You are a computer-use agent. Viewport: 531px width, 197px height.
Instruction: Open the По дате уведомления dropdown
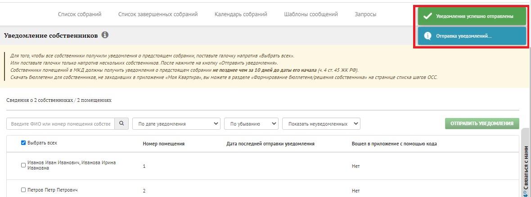pos(176,124)
